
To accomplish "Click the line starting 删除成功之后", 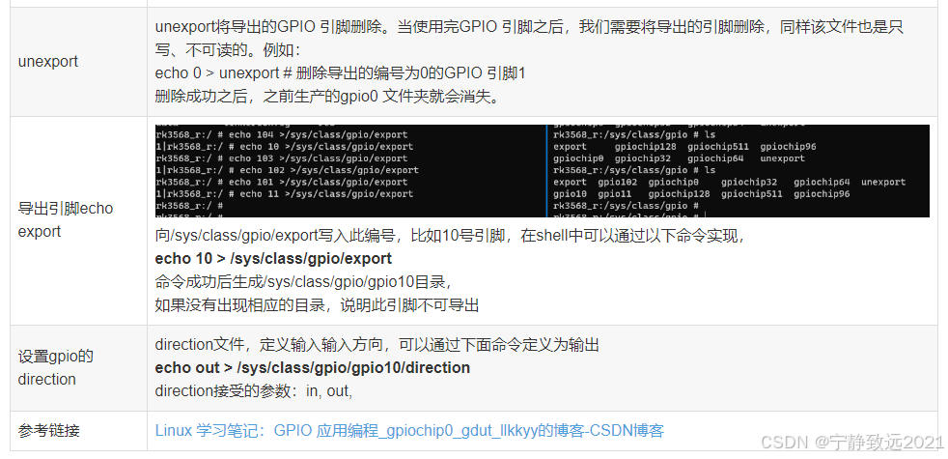I will point(329,97).
